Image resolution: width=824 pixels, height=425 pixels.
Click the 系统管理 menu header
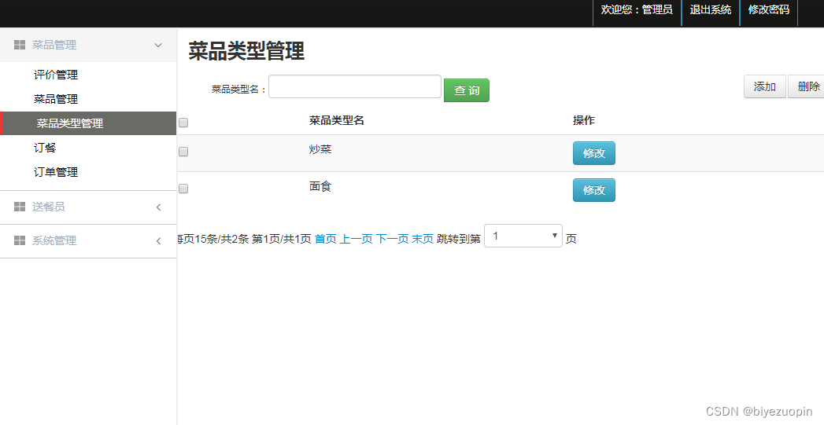coord(88,241)
